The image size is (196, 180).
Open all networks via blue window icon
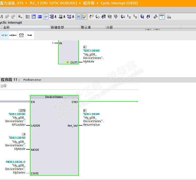pos(34,17)
